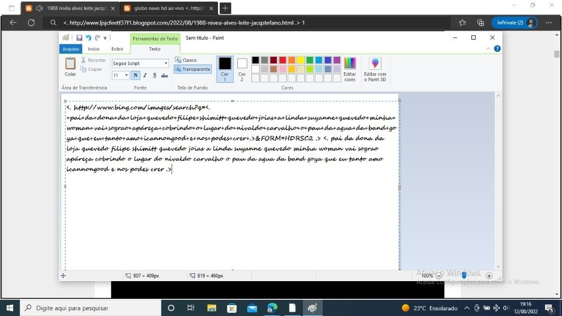Select Transparente text background
Image resolution: width=562 pixels, height=316 pixels.
tap(193, 69)
